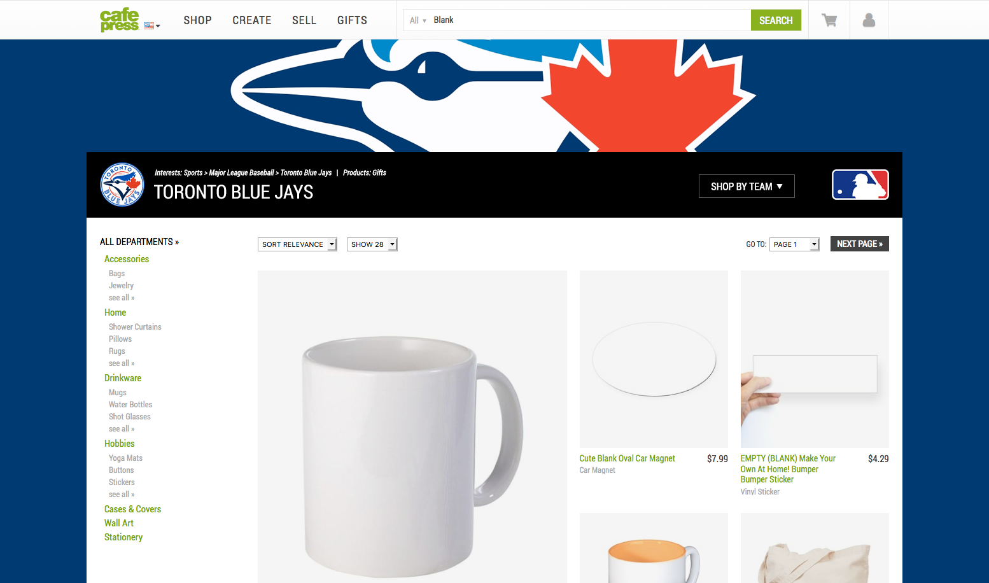Open the CREATE menu
This screenshot has width=989, height=583.
[252, 20]
